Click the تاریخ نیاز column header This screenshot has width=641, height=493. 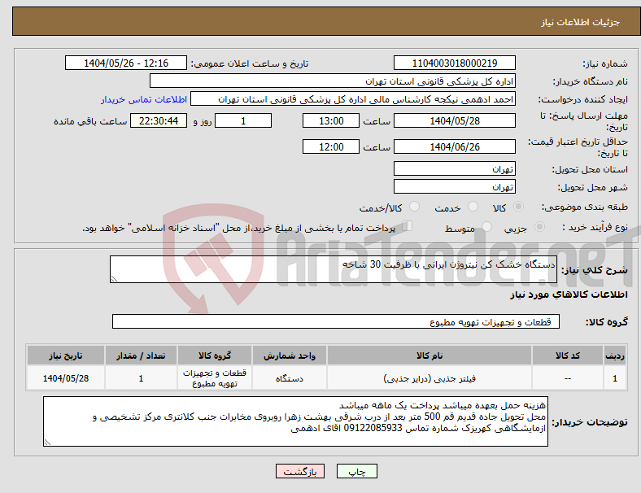pos(66,356)
